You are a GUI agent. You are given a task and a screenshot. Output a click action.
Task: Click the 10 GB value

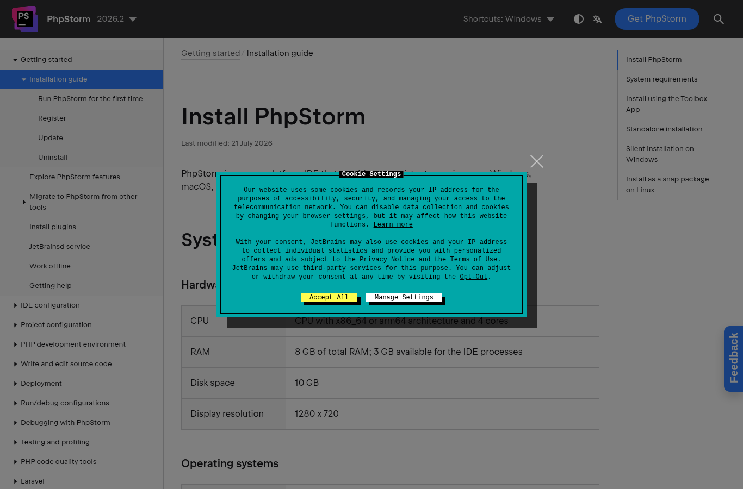pos(307,383)
